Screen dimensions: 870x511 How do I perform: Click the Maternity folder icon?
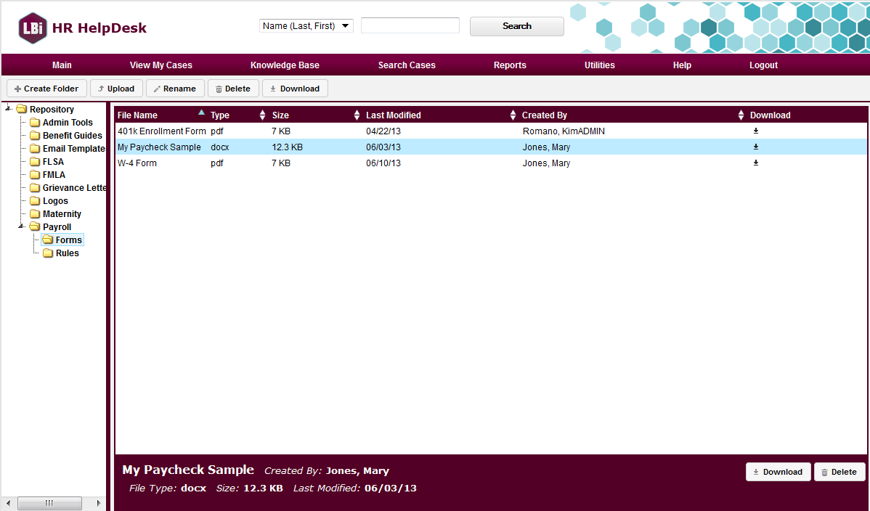[35, 213]
